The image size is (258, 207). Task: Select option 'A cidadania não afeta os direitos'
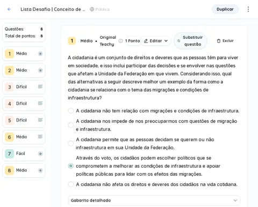71,184
